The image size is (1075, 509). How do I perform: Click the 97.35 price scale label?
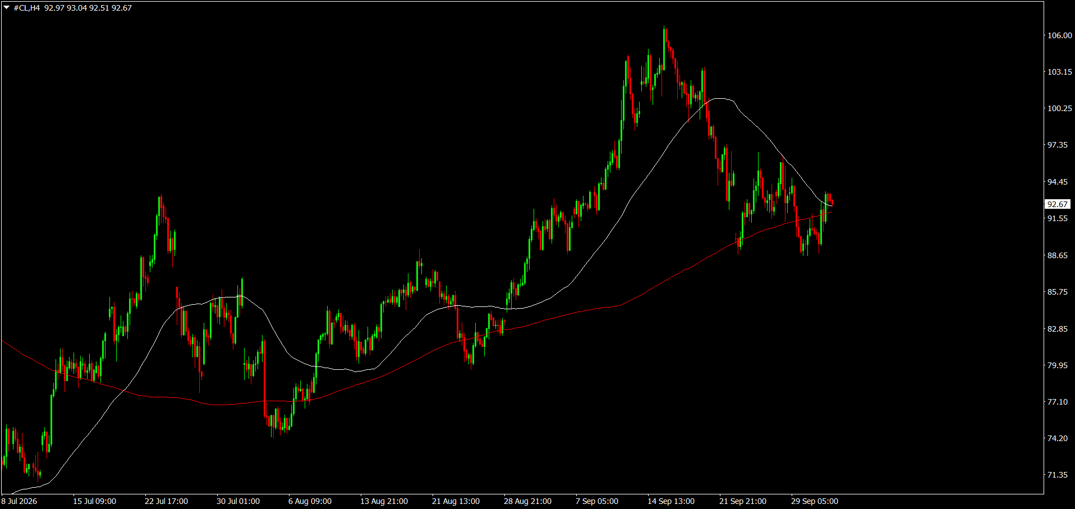click(1058, 145)
